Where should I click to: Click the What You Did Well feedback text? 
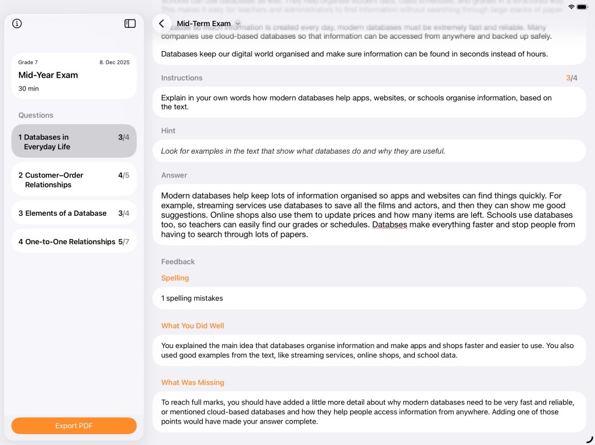(369, 350)
